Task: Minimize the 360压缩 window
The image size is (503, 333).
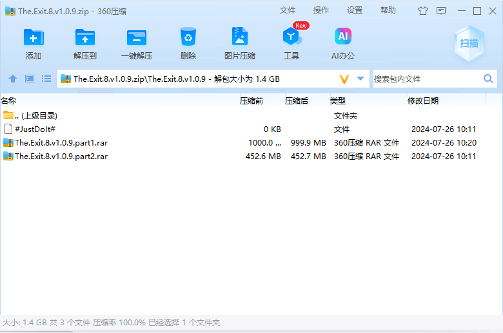Action: click(462, 11)
